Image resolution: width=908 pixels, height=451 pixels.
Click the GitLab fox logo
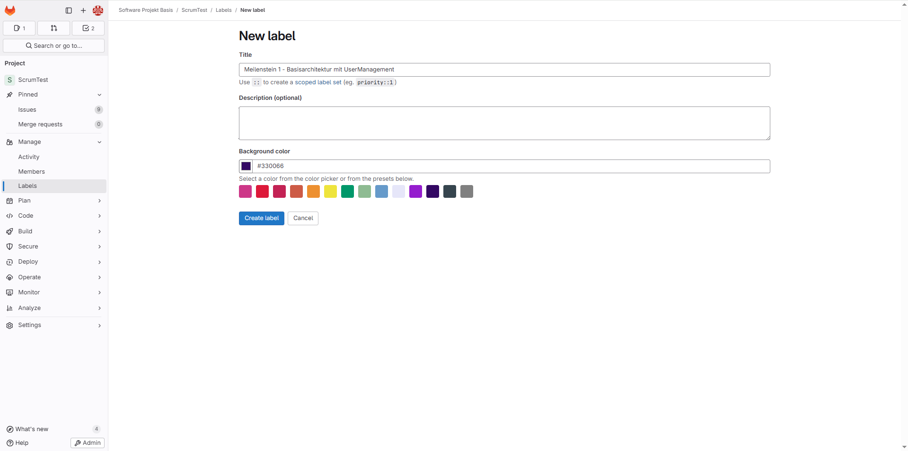(10, 10)
